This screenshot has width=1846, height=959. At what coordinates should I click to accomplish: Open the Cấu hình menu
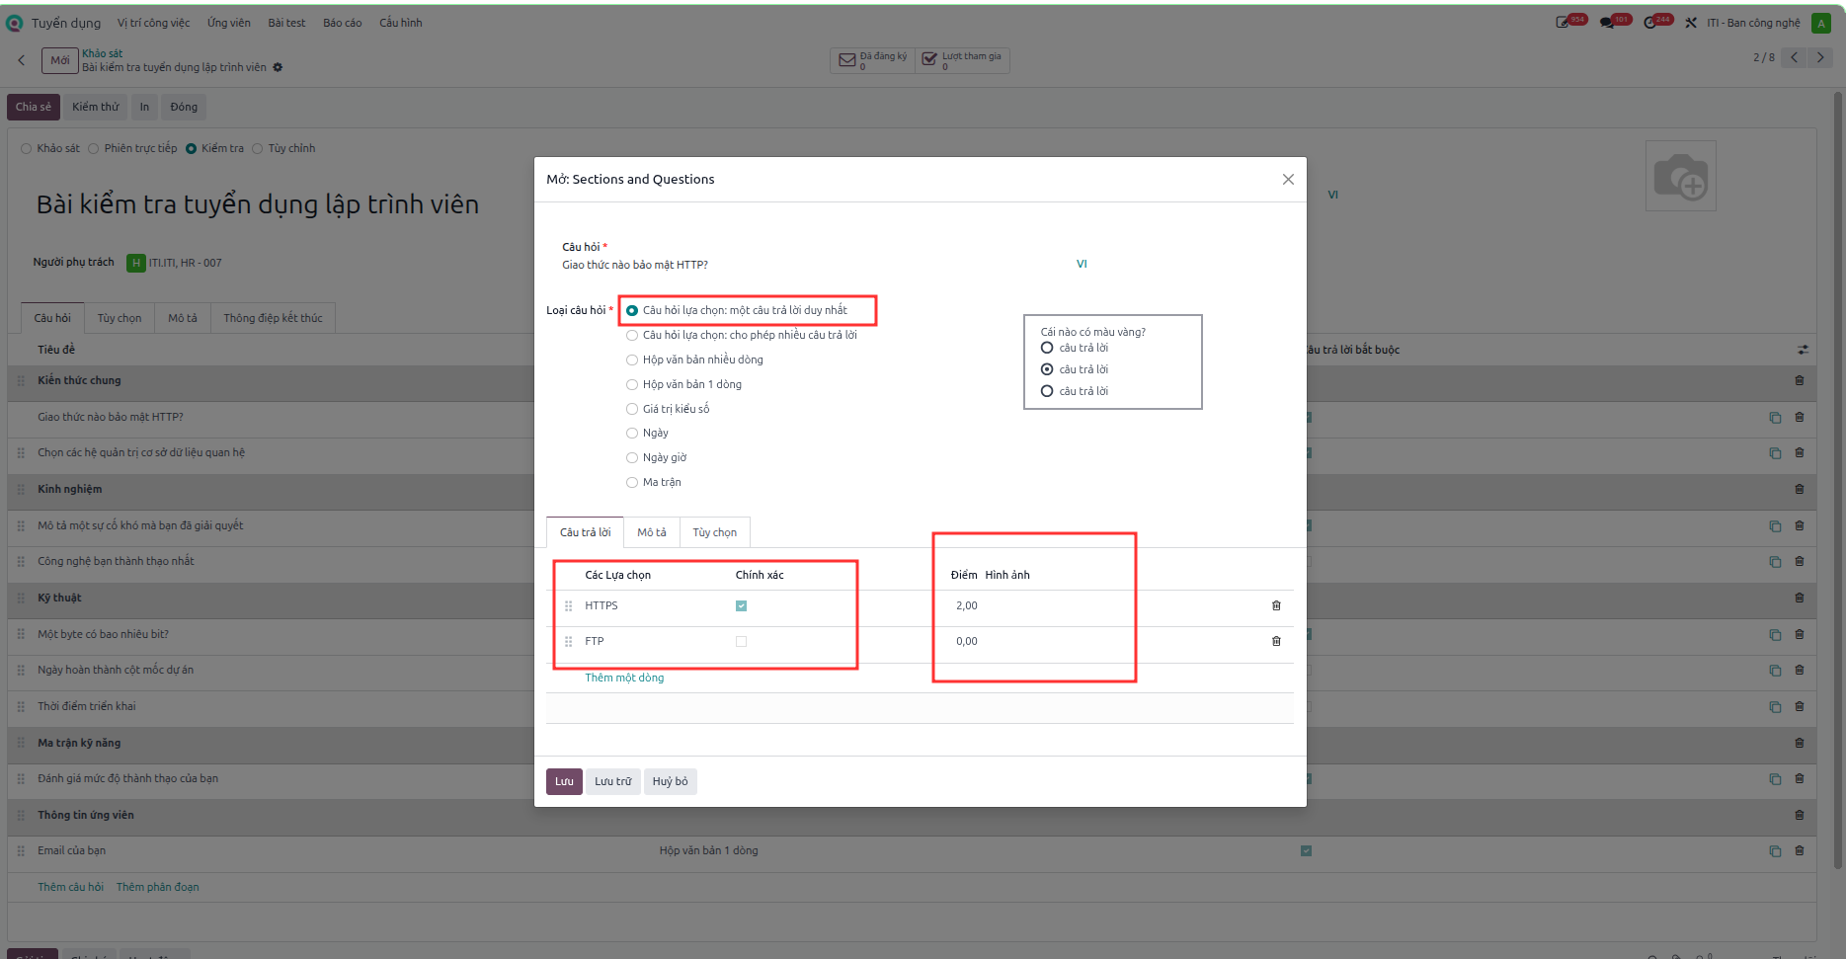pos(400,23)
